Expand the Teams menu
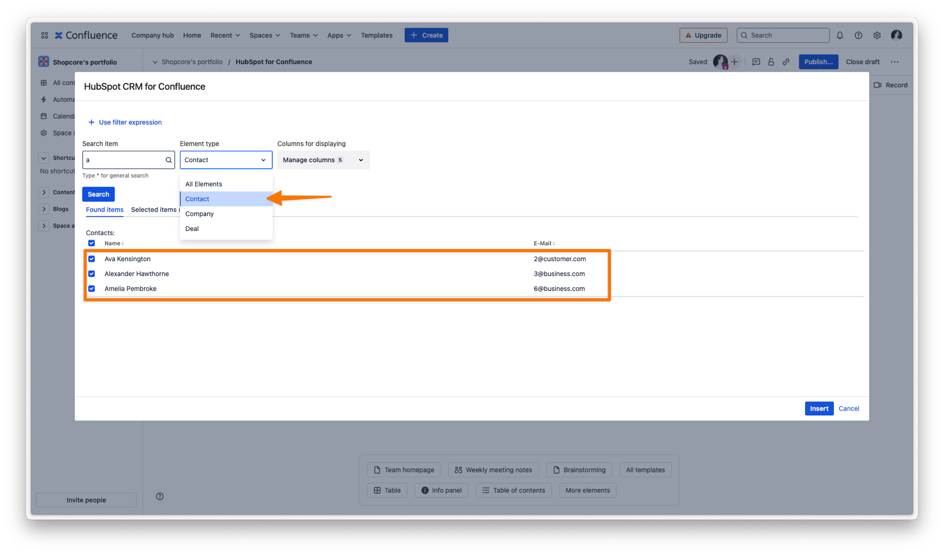Viewport: 944px width, 554px height. [x=304, y=35]
